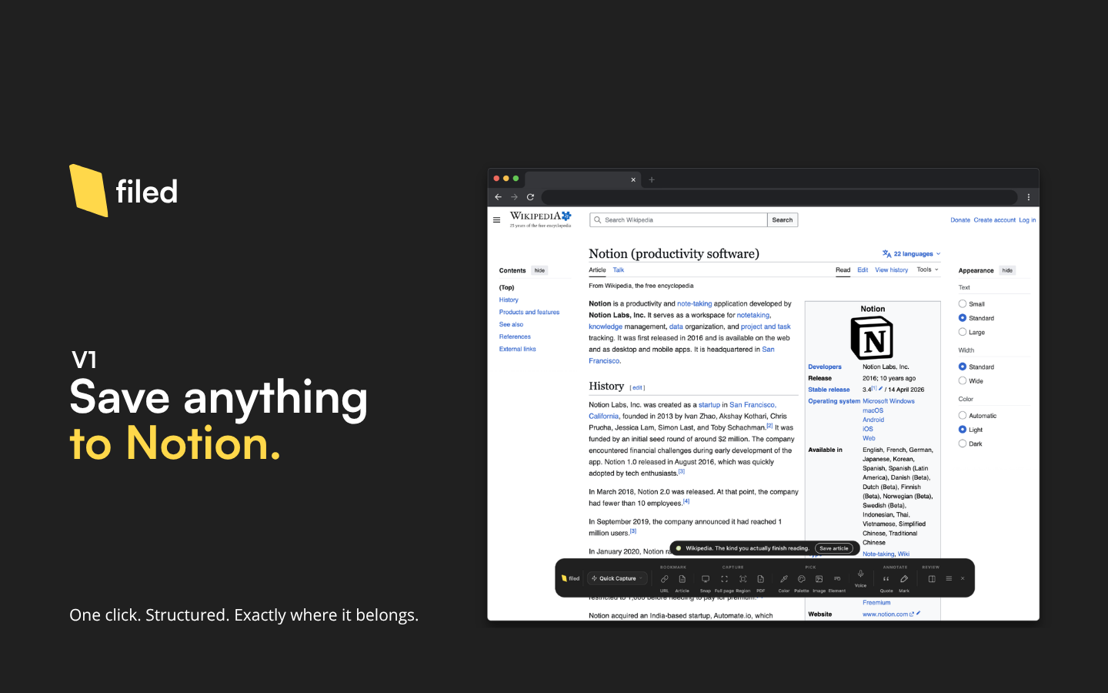Select Small text size

click(963, 304)
